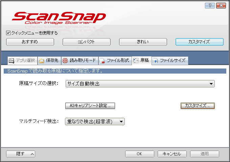Click the ファイルサイズ tab icon
230x162 pixels.
tap(155, 61)
